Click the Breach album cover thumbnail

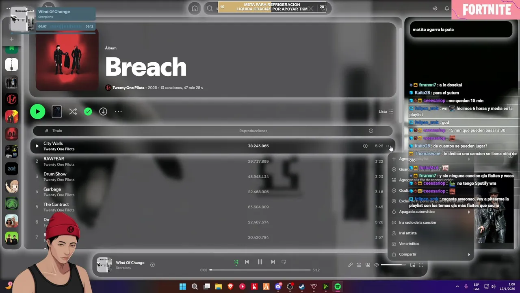pyautogui.click(x=67, y=60)
